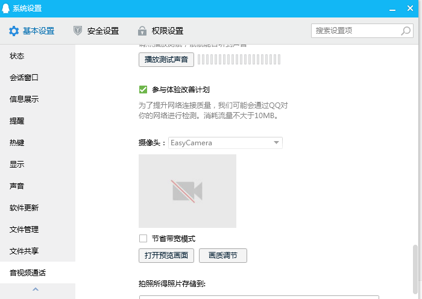
Task: Enable 节省带宽模式 checkbox
Action: [143, 238]
